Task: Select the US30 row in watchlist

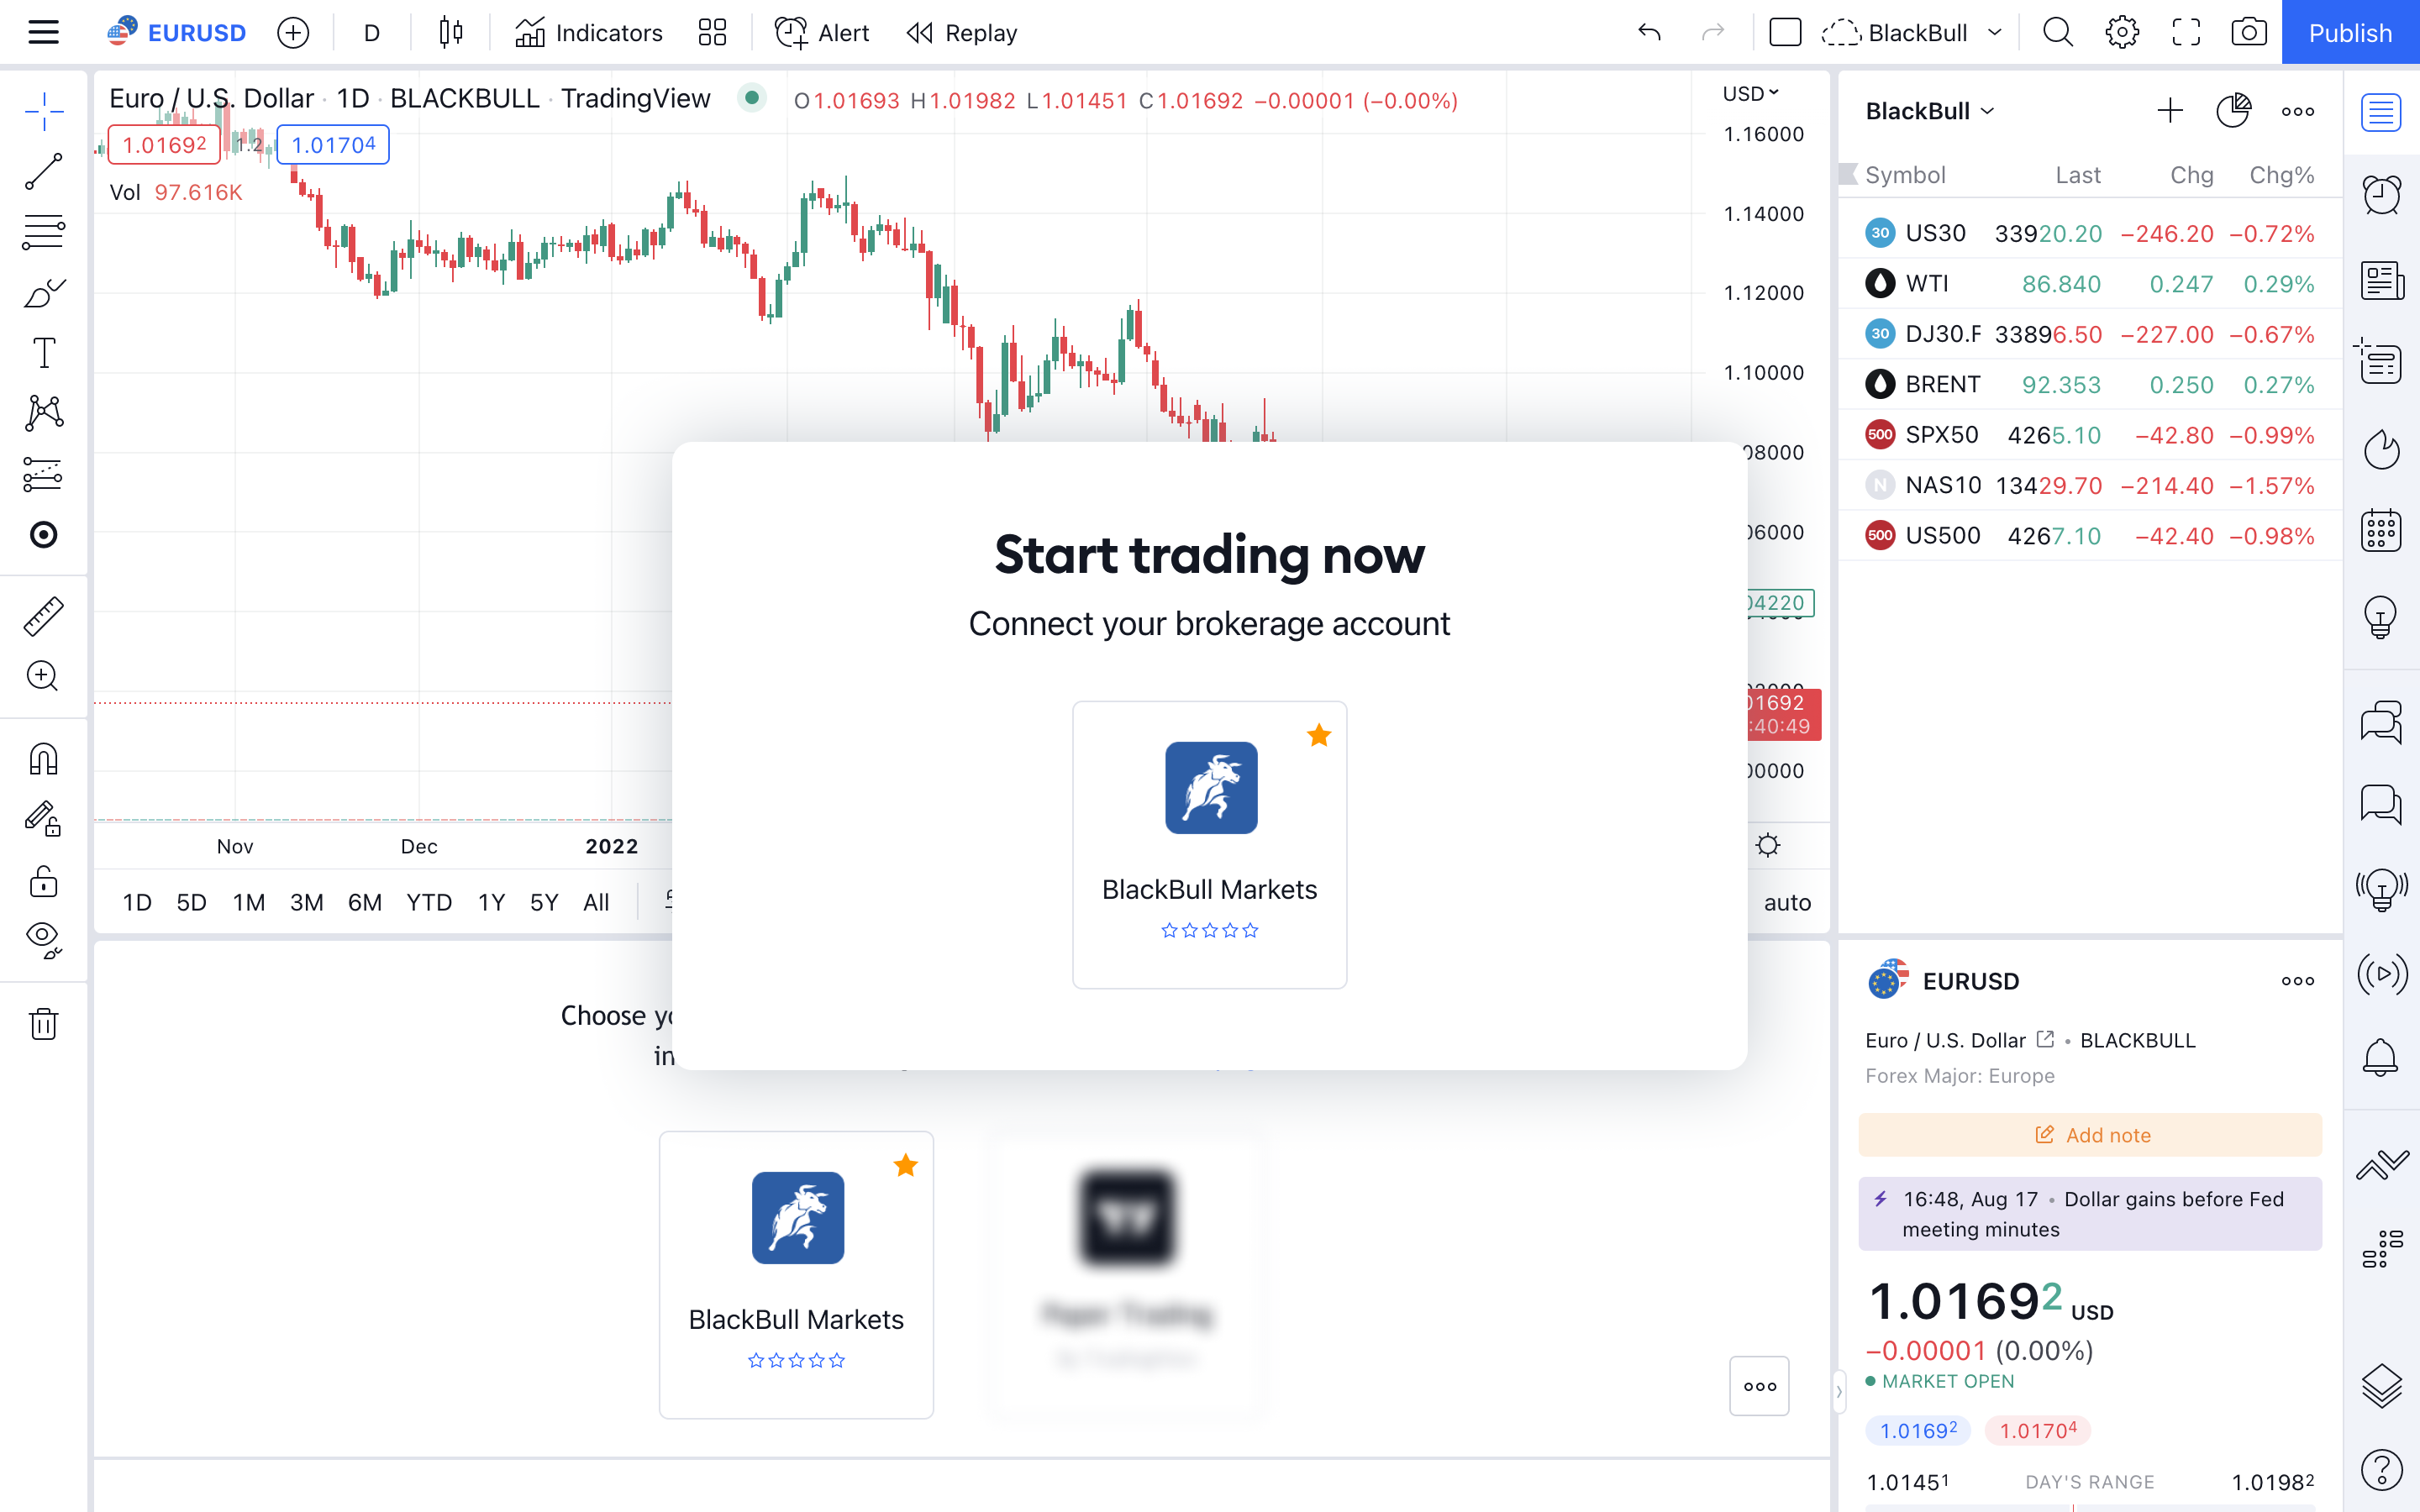Action: coord(2090,233)
